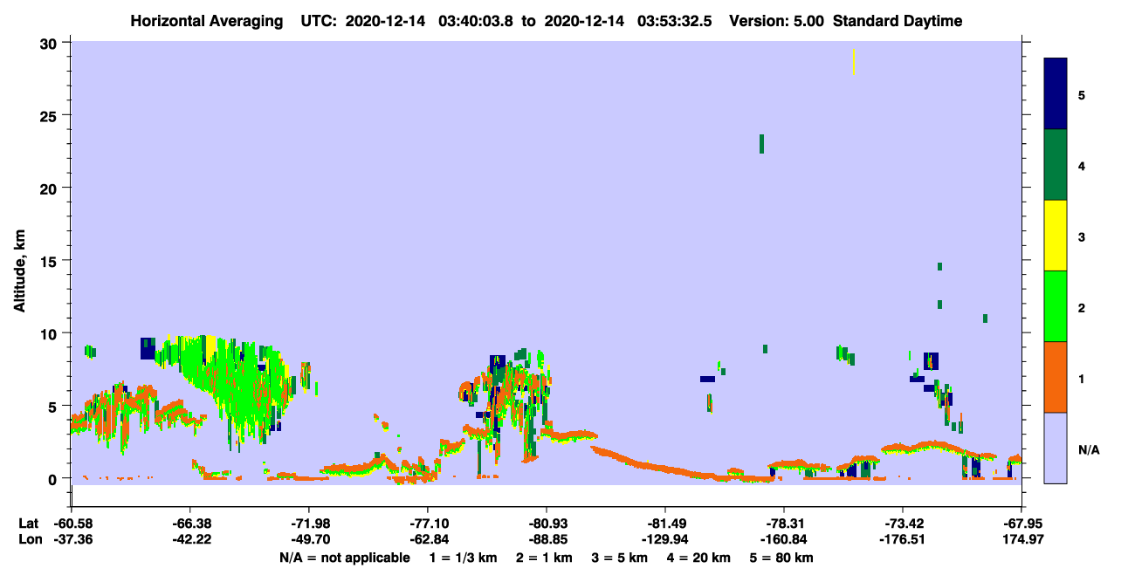Click the y-axis tick label '5'
Screen dimensions: 1135x582
55,406
